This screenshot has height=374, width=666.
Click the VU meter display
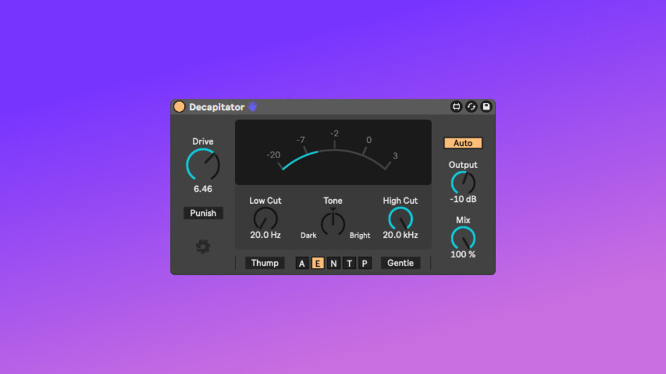pyautogui.click(x=333, y=152)
